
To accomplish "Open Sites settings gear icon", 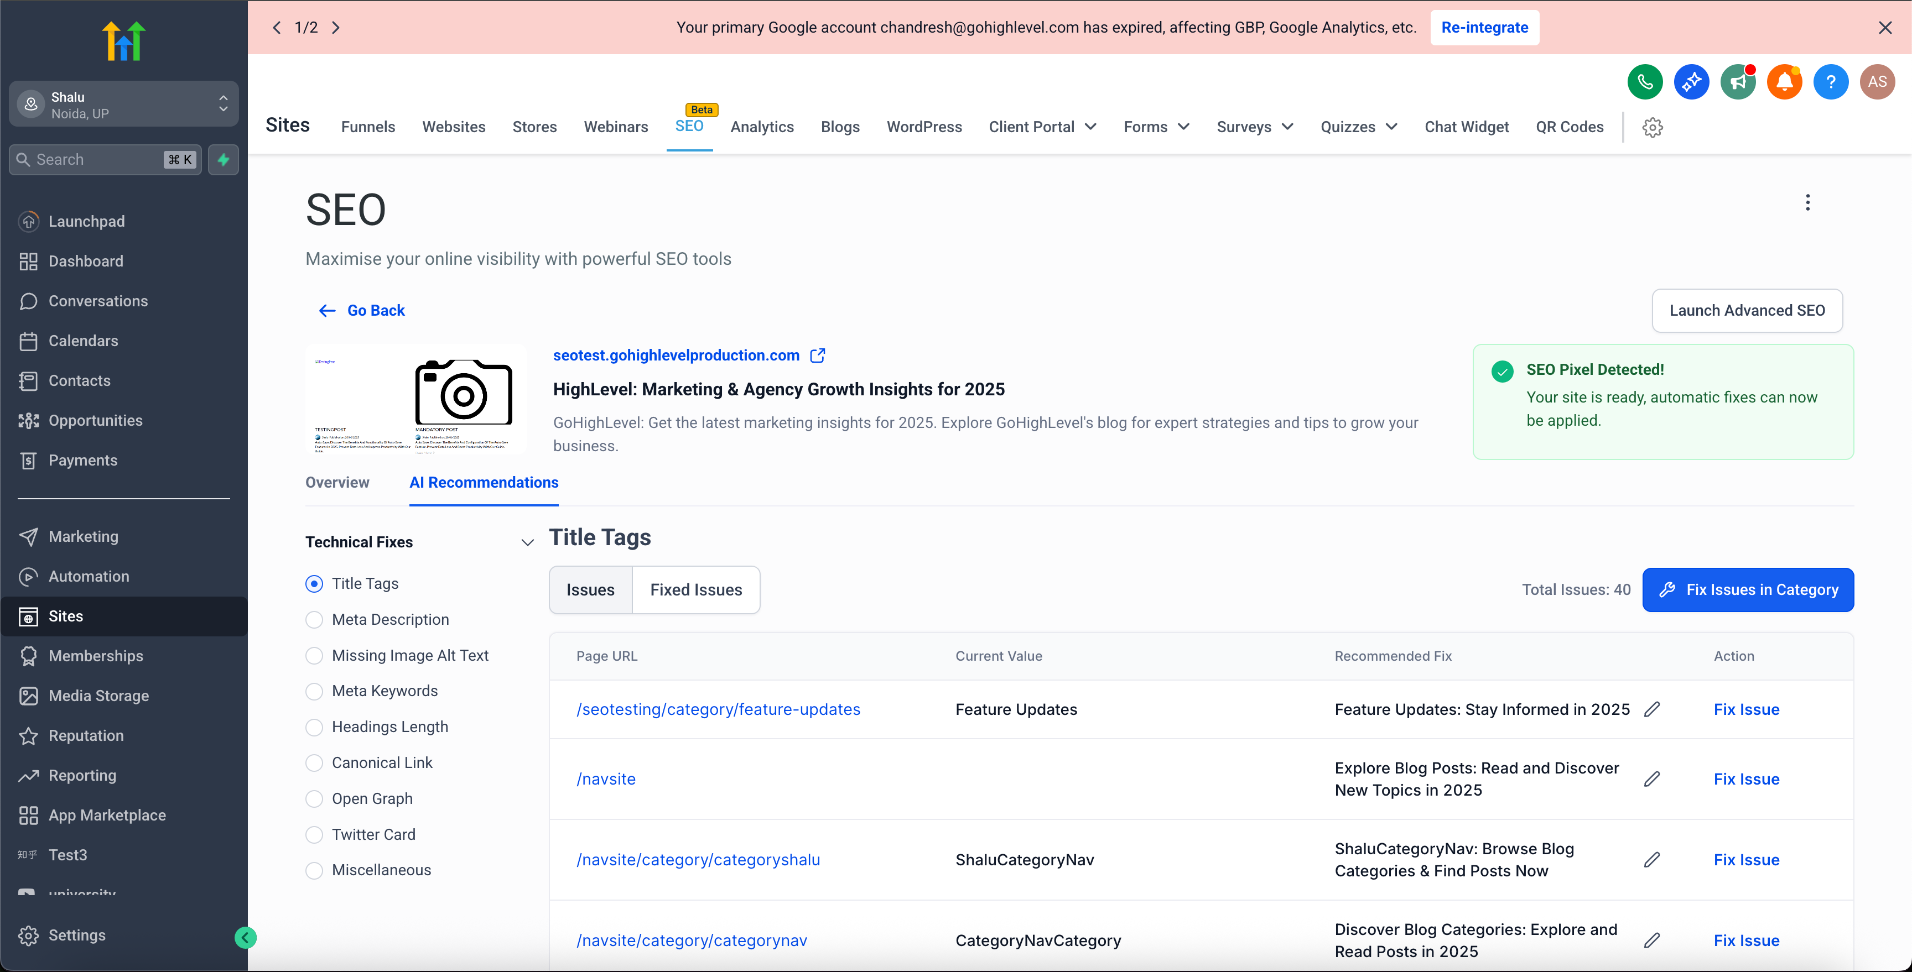I will [x=1652, y=127].
